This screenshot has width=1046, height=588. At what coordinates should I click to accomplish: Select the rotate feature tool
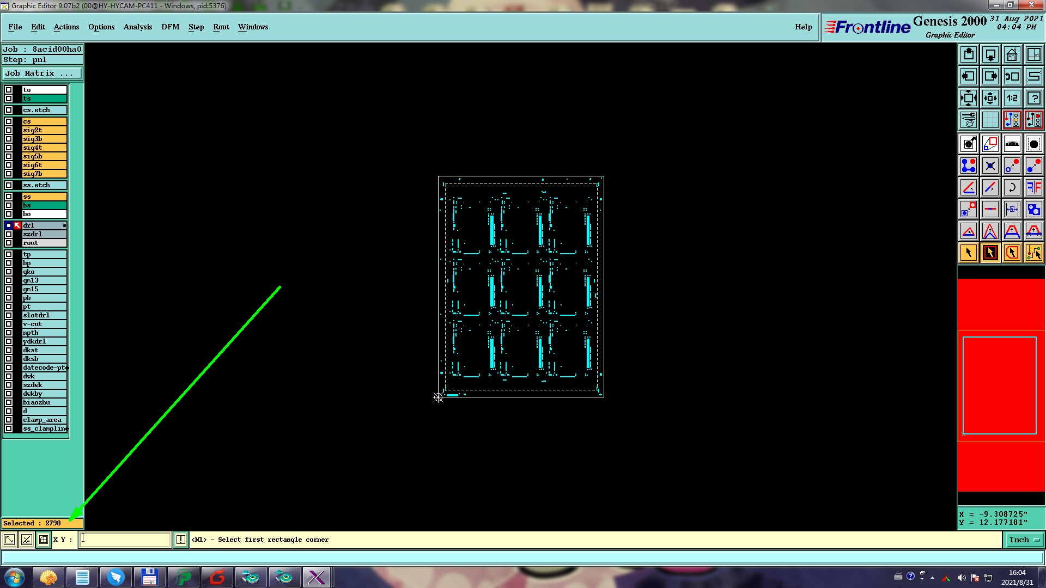click(1012, 187)
